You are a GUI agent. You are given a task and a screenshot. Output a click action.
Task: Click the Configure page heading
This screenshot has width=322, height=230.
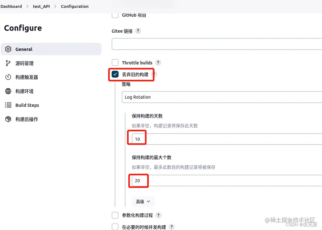[23, 28]
